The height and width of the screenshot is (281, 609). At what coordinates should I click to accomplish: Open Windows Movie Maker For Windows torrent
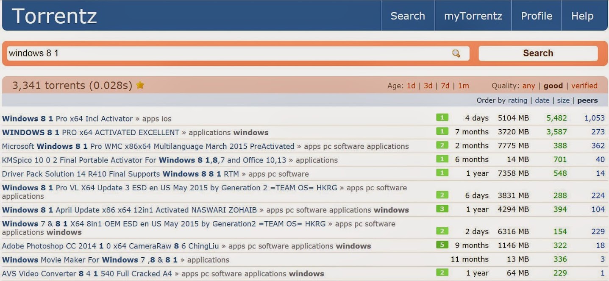pyautogui.click(x=90, y=260)
